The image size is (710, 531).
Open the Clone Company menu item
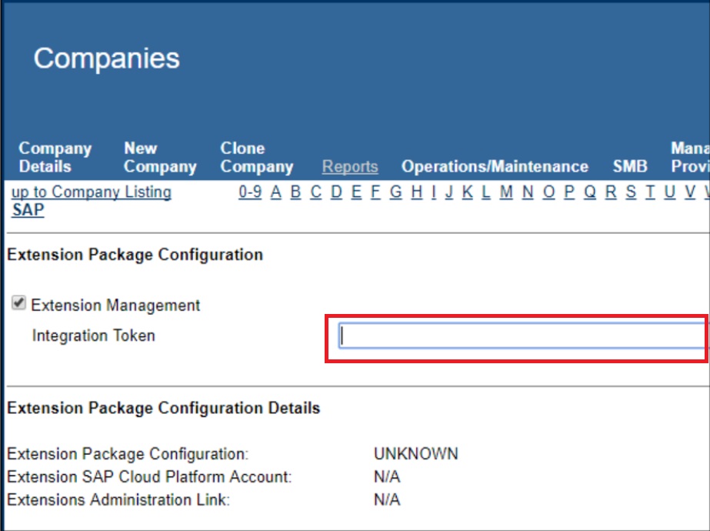coord(256,158)
